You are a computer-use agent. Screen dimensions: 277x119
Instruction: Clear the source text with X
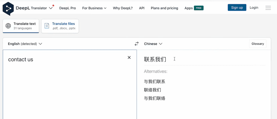pyautogui.click(x=129, y=58)
